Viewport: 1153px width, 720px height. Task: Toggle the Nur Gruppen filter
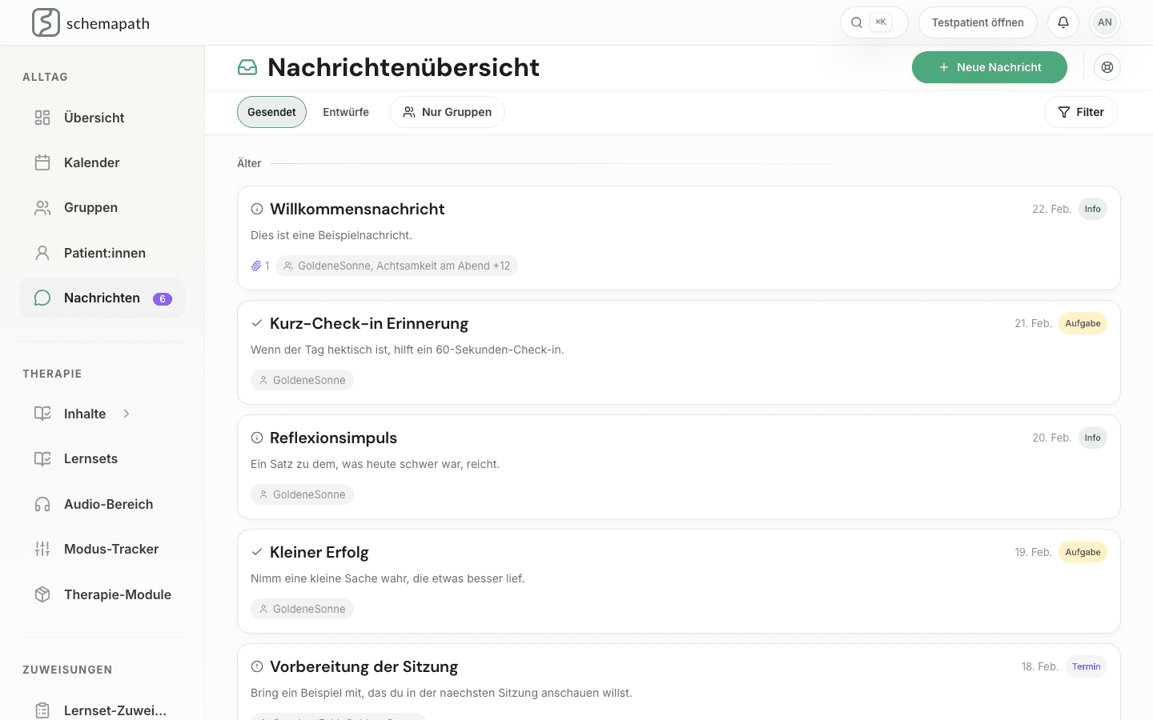(x=447, y=112)
